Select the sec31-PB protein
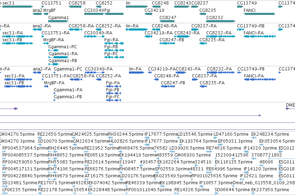 [18, 86]
